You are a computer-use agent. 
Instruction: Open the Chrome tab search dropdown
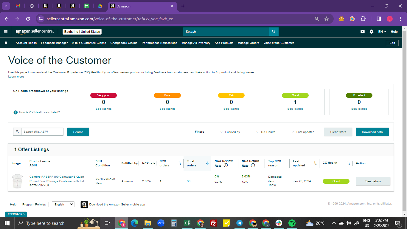[6, 6]
